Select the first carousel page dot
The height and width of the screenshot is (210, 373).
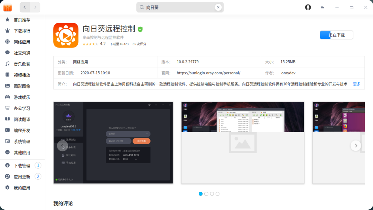pos(200,194)
